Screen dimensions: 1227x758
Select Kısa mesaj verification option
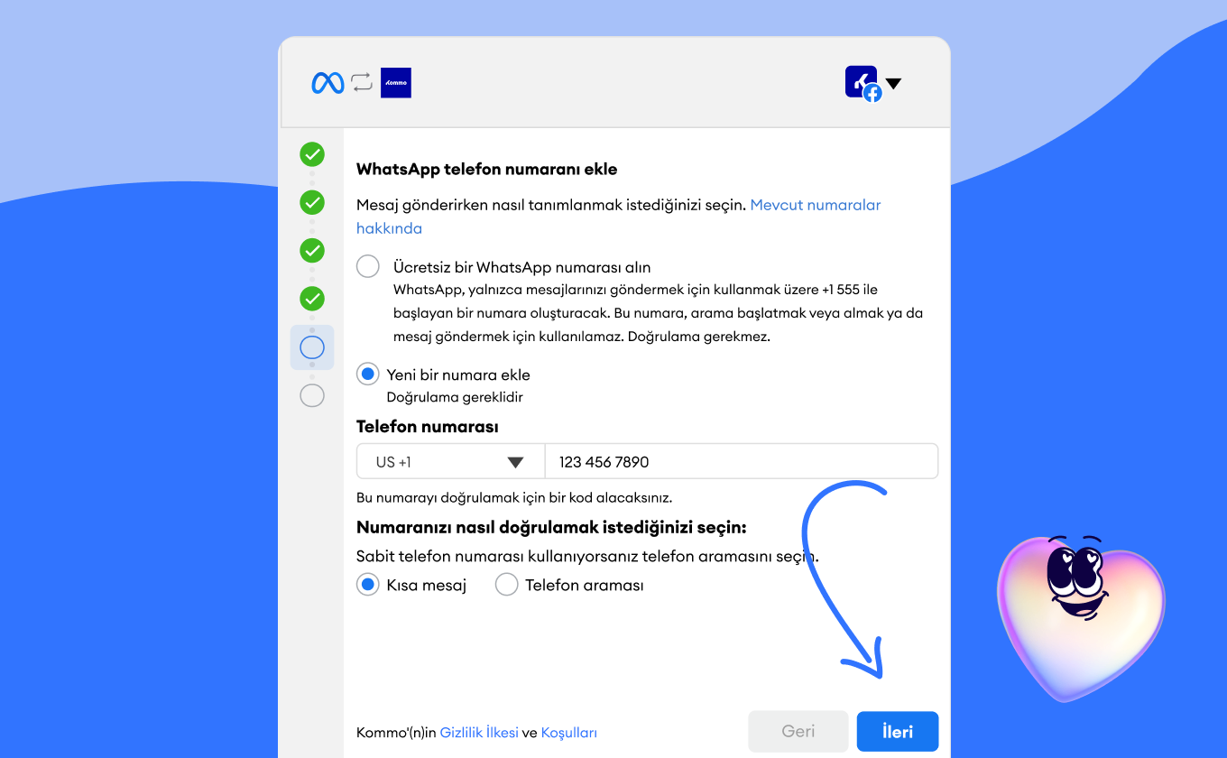click(x=368, y=585)
